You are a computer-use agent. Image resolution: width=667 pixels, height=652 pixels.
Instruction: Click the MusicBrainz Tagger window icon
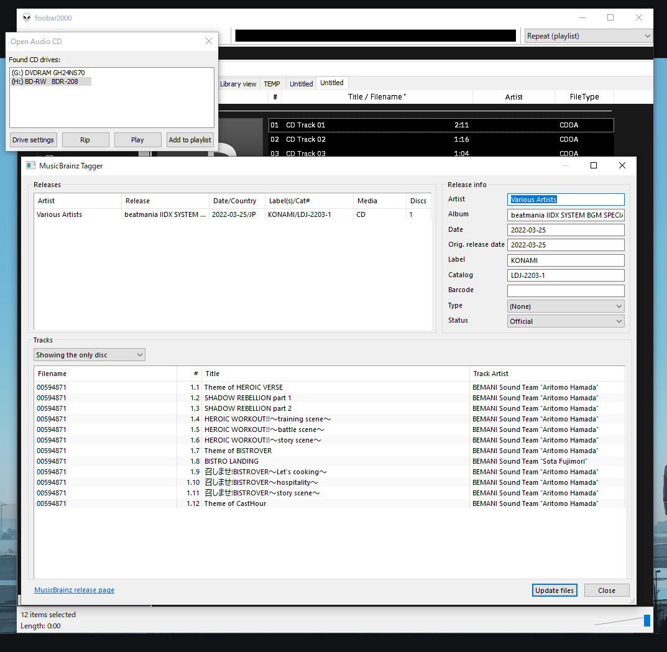(30, 166)
